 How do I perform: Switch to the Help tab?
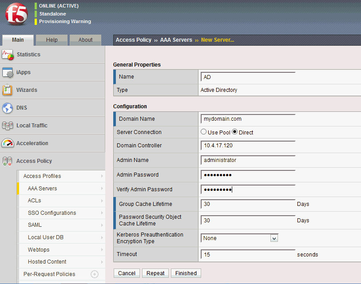[x=52, y=40]
